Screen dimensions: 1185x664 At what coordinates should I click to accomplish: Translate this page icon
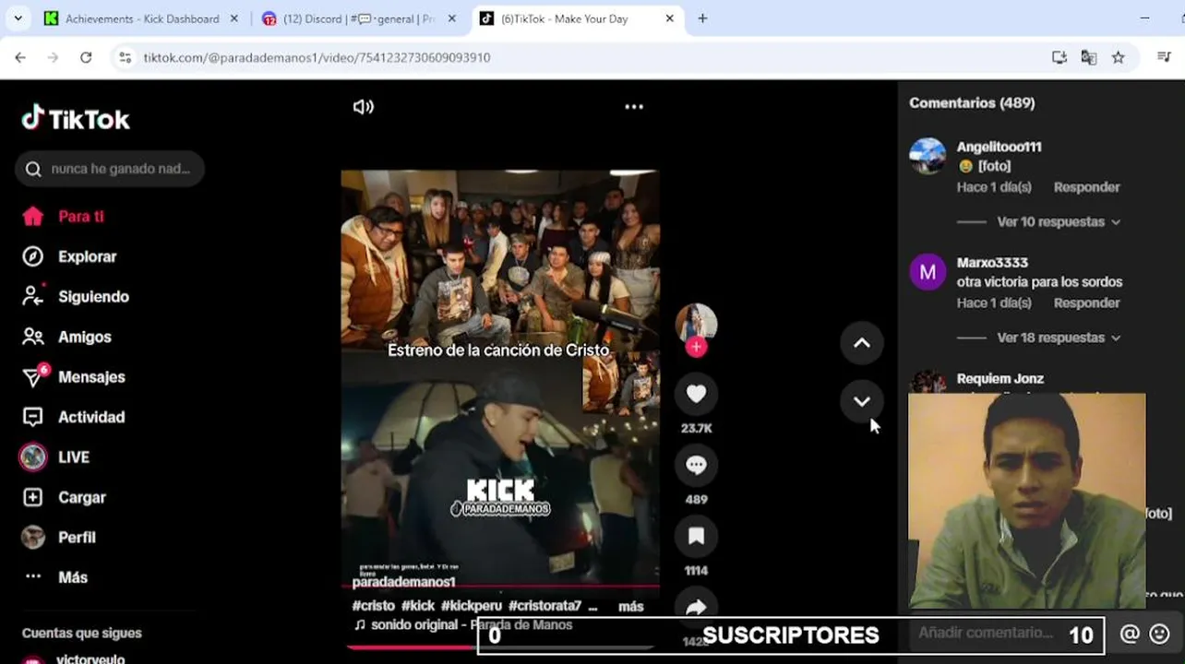[1089, 57]
